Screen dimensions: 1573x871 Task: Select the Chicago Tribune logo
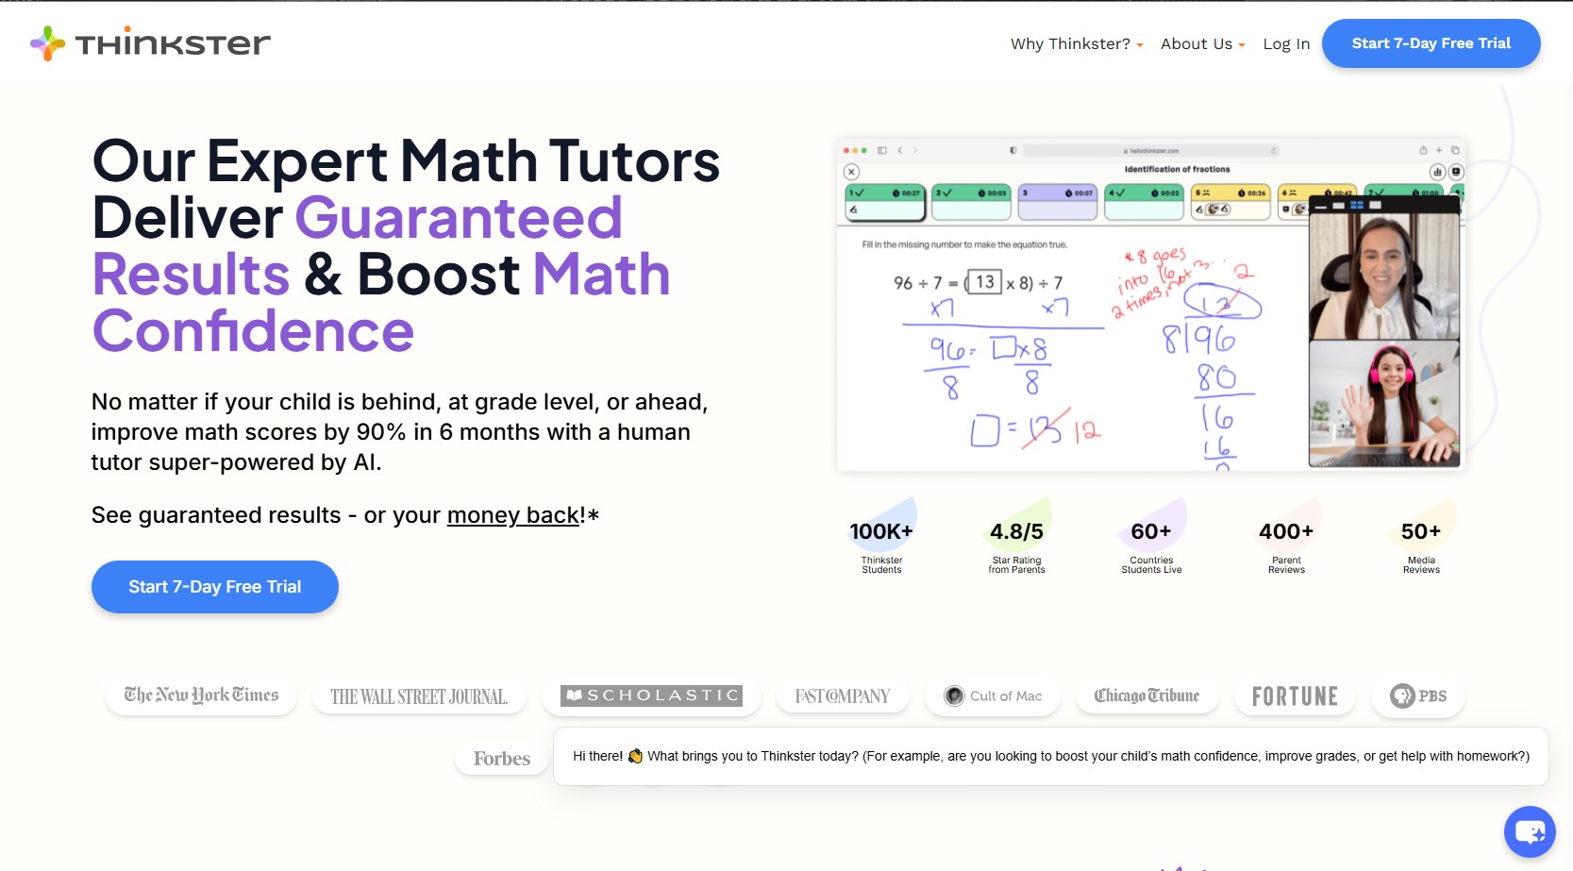click(x=1146, y=696)
